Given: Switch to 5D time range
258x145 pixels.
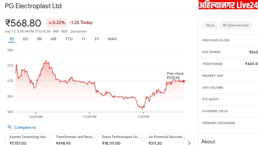Looking at the screenshot, I should pyautogui.click(x=25, y=39).
